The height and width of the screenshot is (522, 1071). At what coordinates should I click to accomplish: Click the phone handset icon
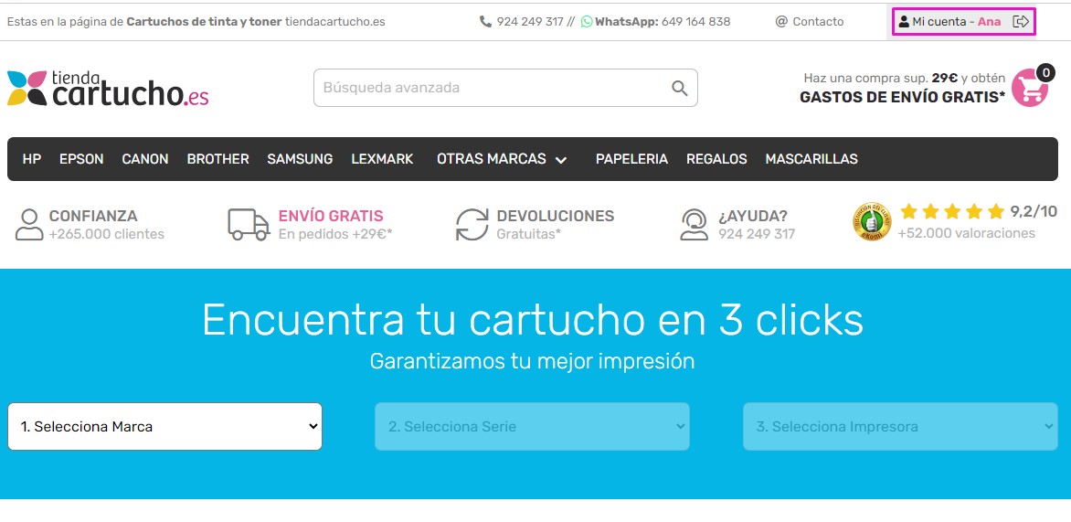click(x=485, y=21)
